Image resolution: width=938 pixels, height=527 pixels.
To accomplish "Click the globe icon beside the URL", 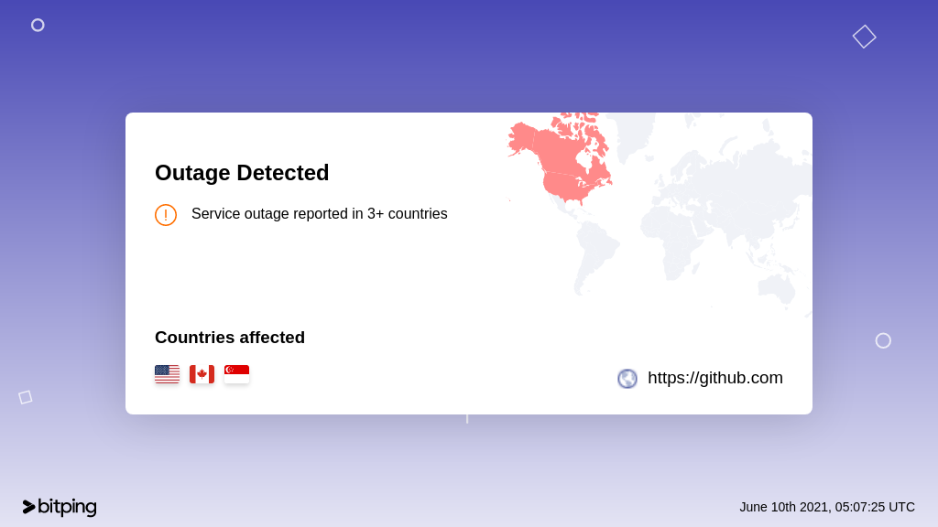I will pyautogui.click(x=627, y=378).
